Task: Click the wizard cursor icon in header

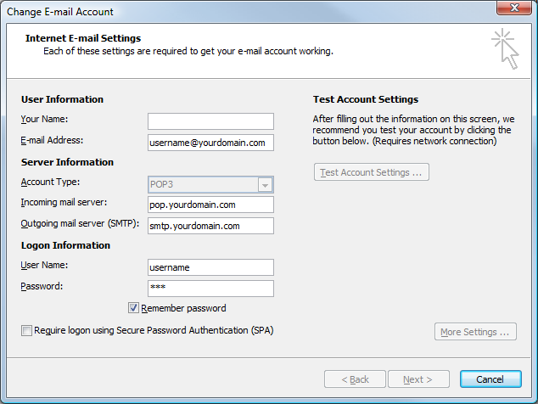Action: click(x=505, y=48)
